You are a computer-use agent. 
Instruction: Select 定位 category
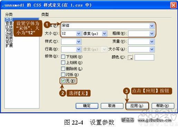[9, 42]
